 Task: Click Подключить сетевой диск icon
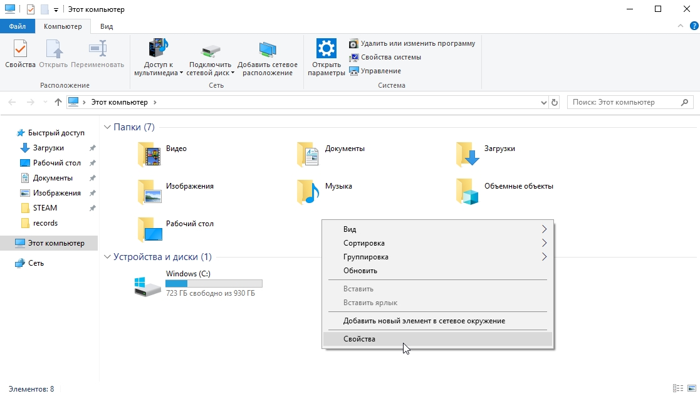[210, 51]
